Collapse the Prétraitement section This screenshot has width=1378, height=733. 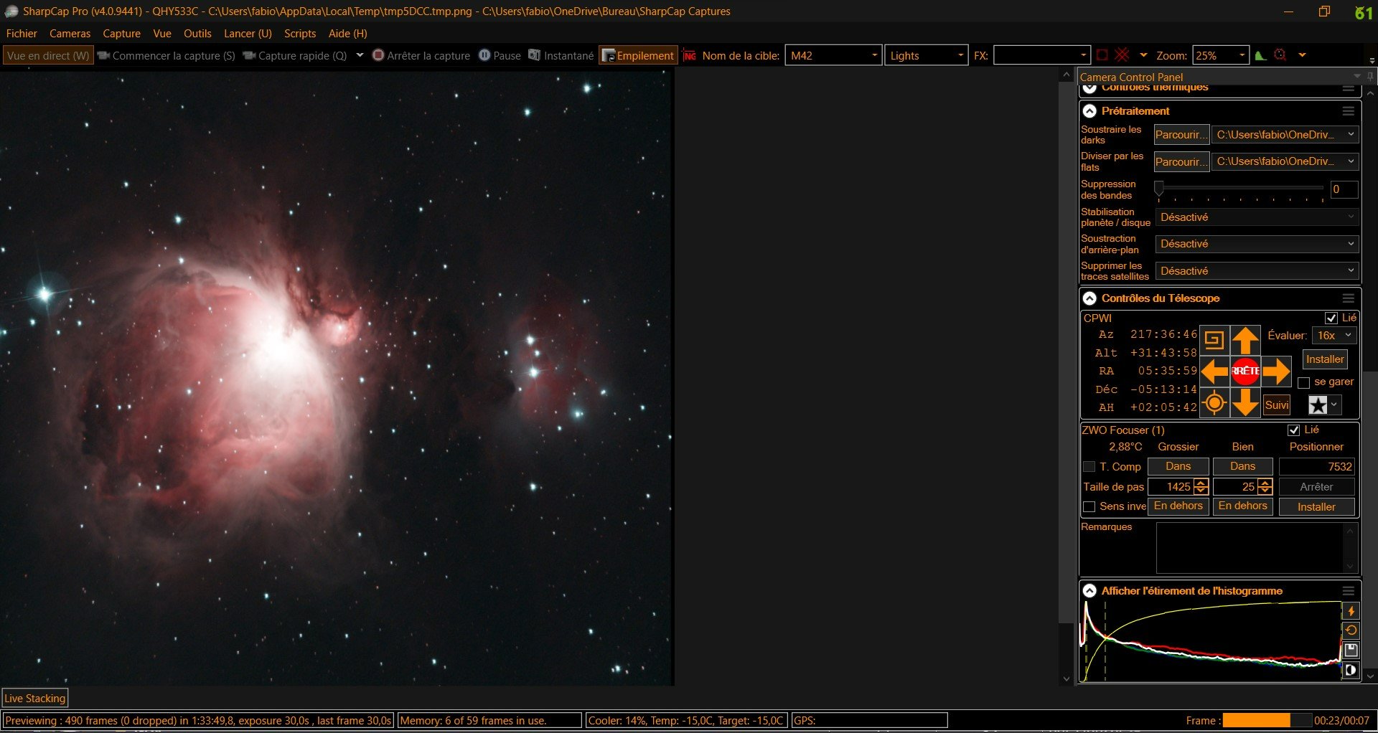point(1089,111)
